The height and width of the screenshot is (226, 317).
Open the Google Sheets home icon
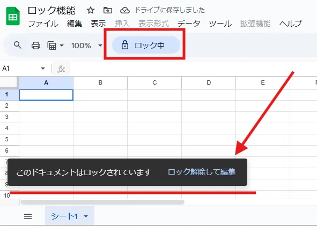coord(13,16)
